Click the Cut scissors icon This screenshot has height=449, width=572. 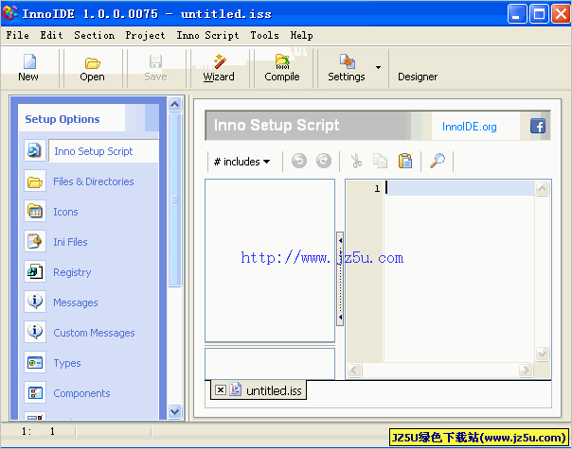pyautogui.click(x=356, y=161)
